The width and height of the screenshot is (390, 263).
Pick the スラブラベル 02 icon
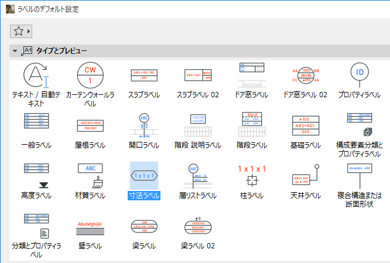[x=198, y=76]
